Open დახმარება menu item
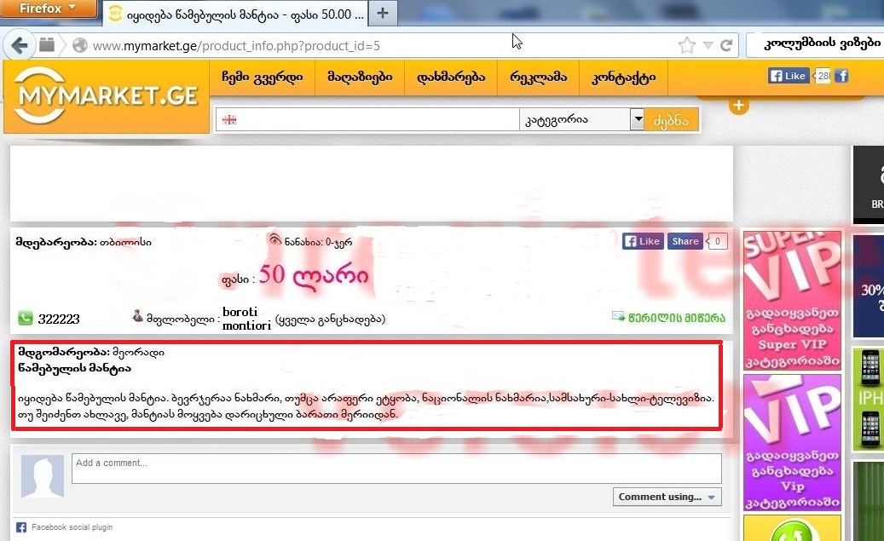 coord(451,78)
